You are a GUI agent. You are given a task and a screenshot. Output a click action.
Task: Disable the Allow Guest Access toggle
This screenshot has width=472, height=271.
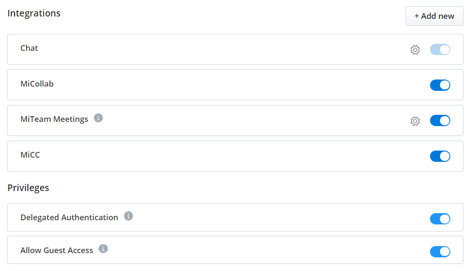point(440,252)
